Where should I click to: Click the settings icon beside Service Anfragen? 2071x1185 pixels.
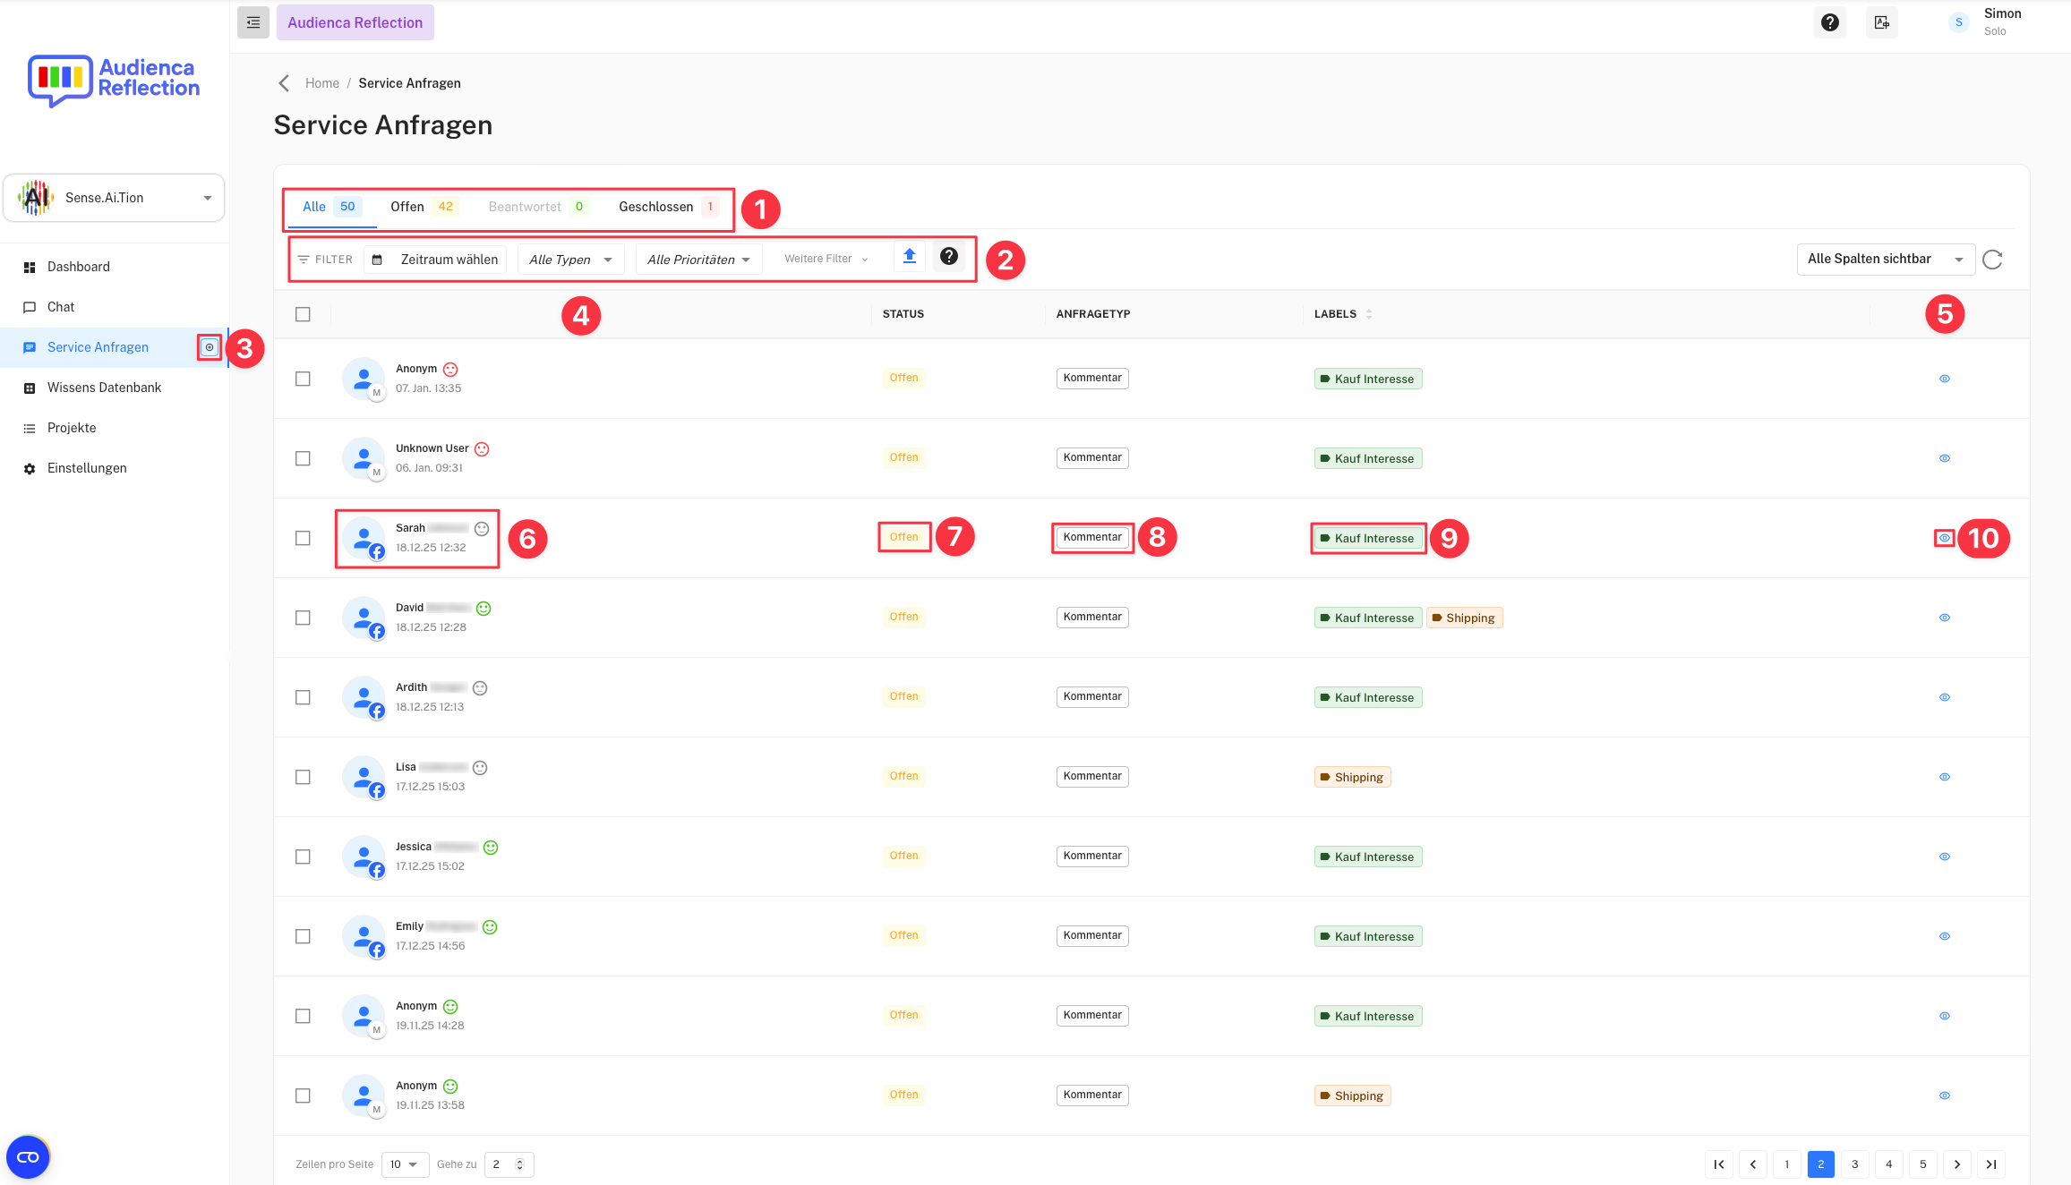[210, 347]
